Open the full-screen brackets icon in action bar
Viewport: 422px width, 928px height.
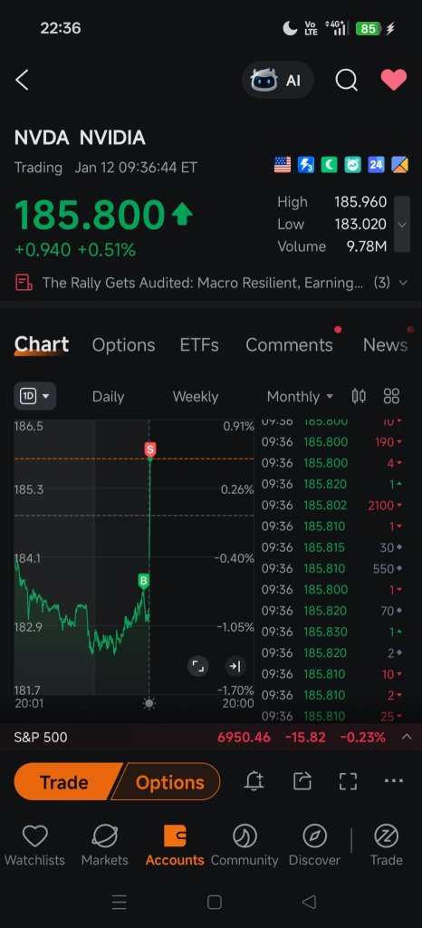348,781
